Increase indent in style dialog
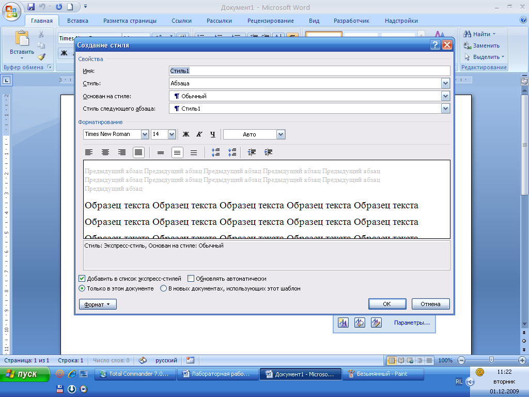 (268, 152)
